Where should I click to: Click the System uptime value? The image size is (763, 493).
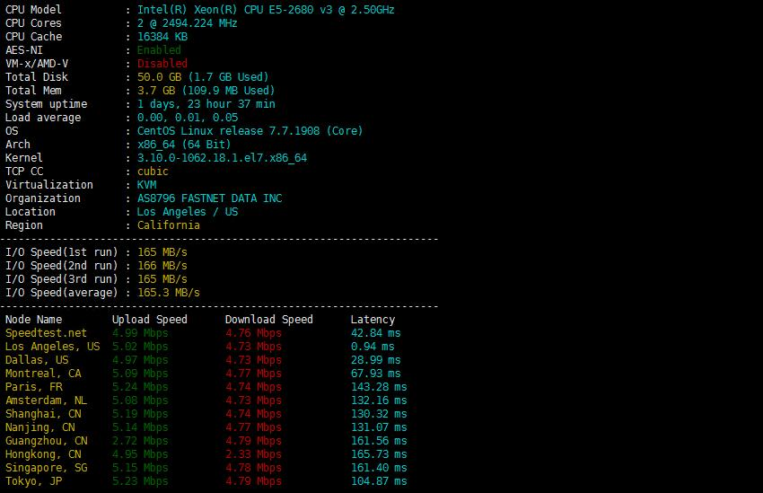pos(206,104)
